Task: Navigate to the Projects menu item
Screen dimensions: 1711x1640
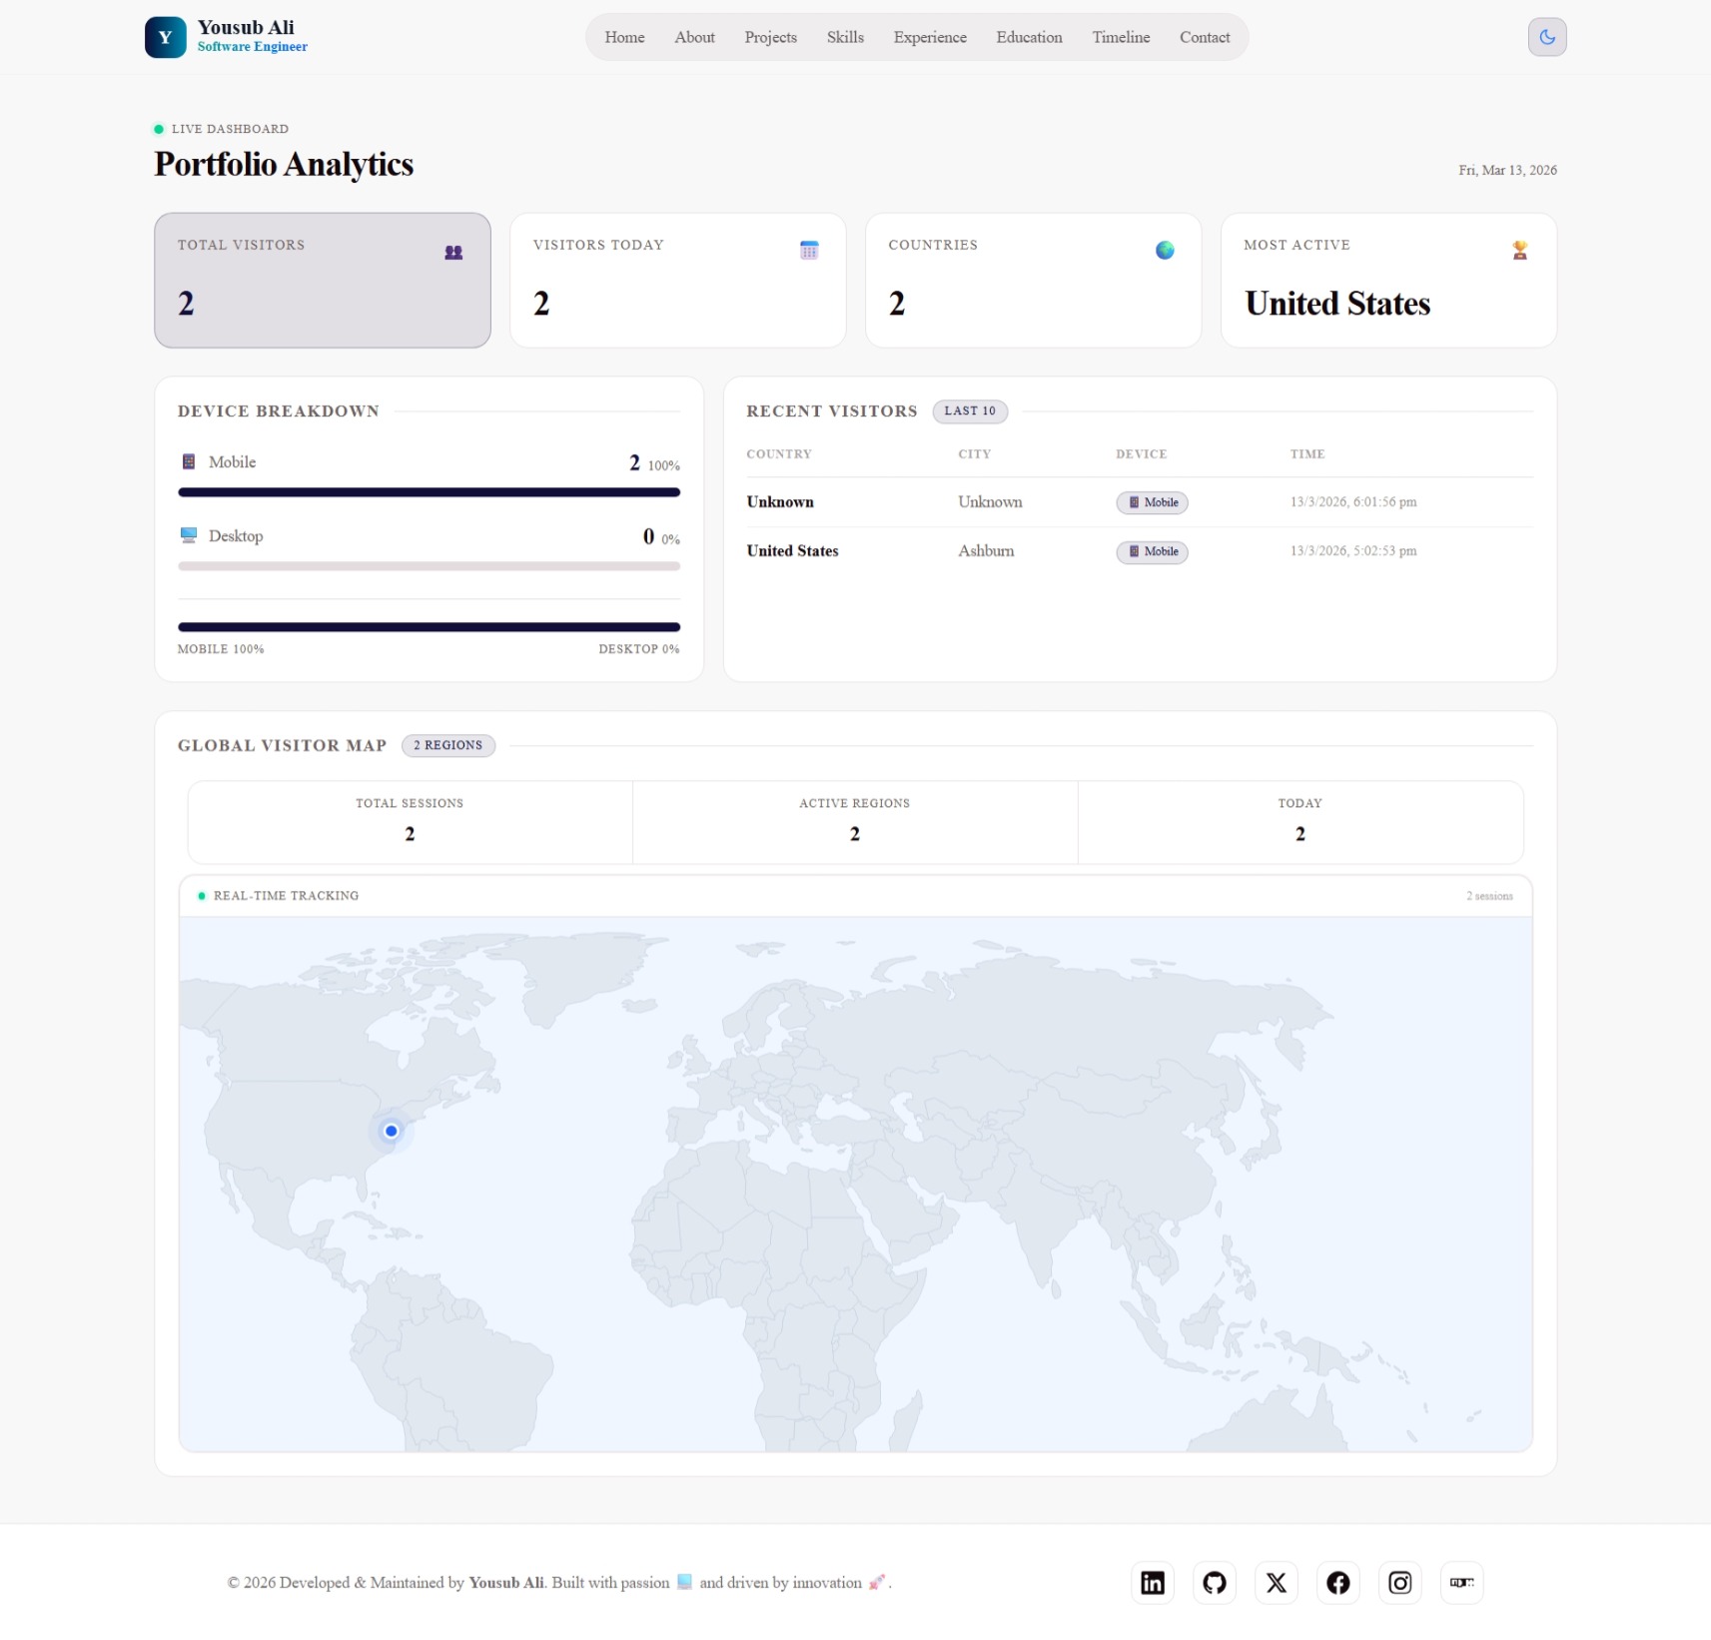Action: [770, 37]
